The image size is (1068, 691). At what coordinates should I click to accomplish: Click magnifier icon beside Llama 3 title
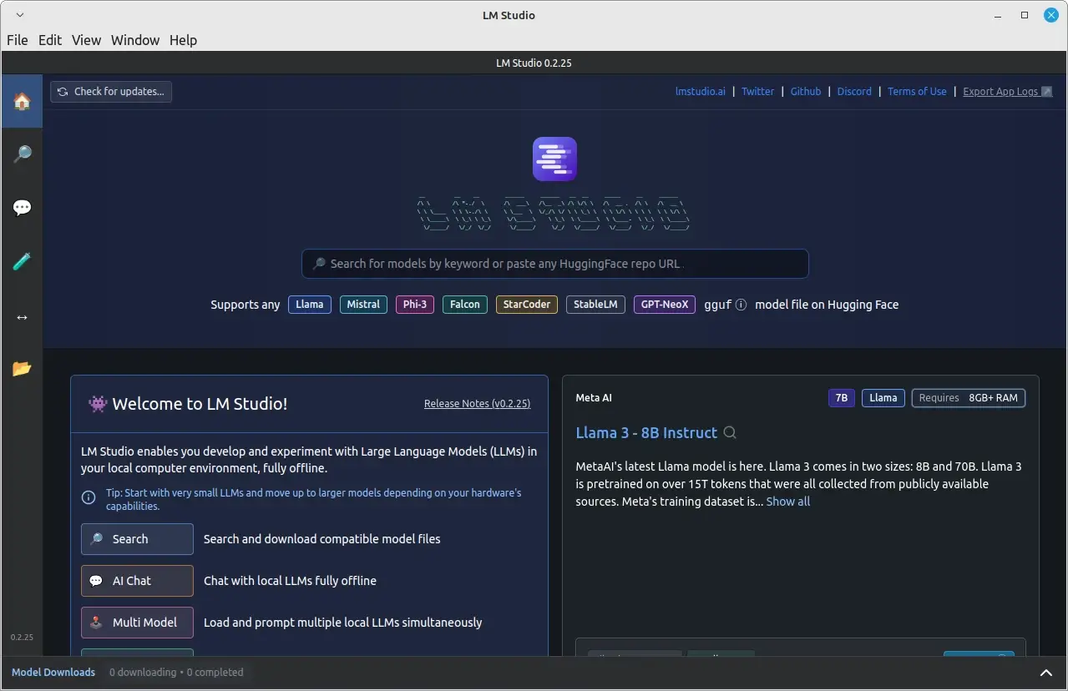coord(730,433)
